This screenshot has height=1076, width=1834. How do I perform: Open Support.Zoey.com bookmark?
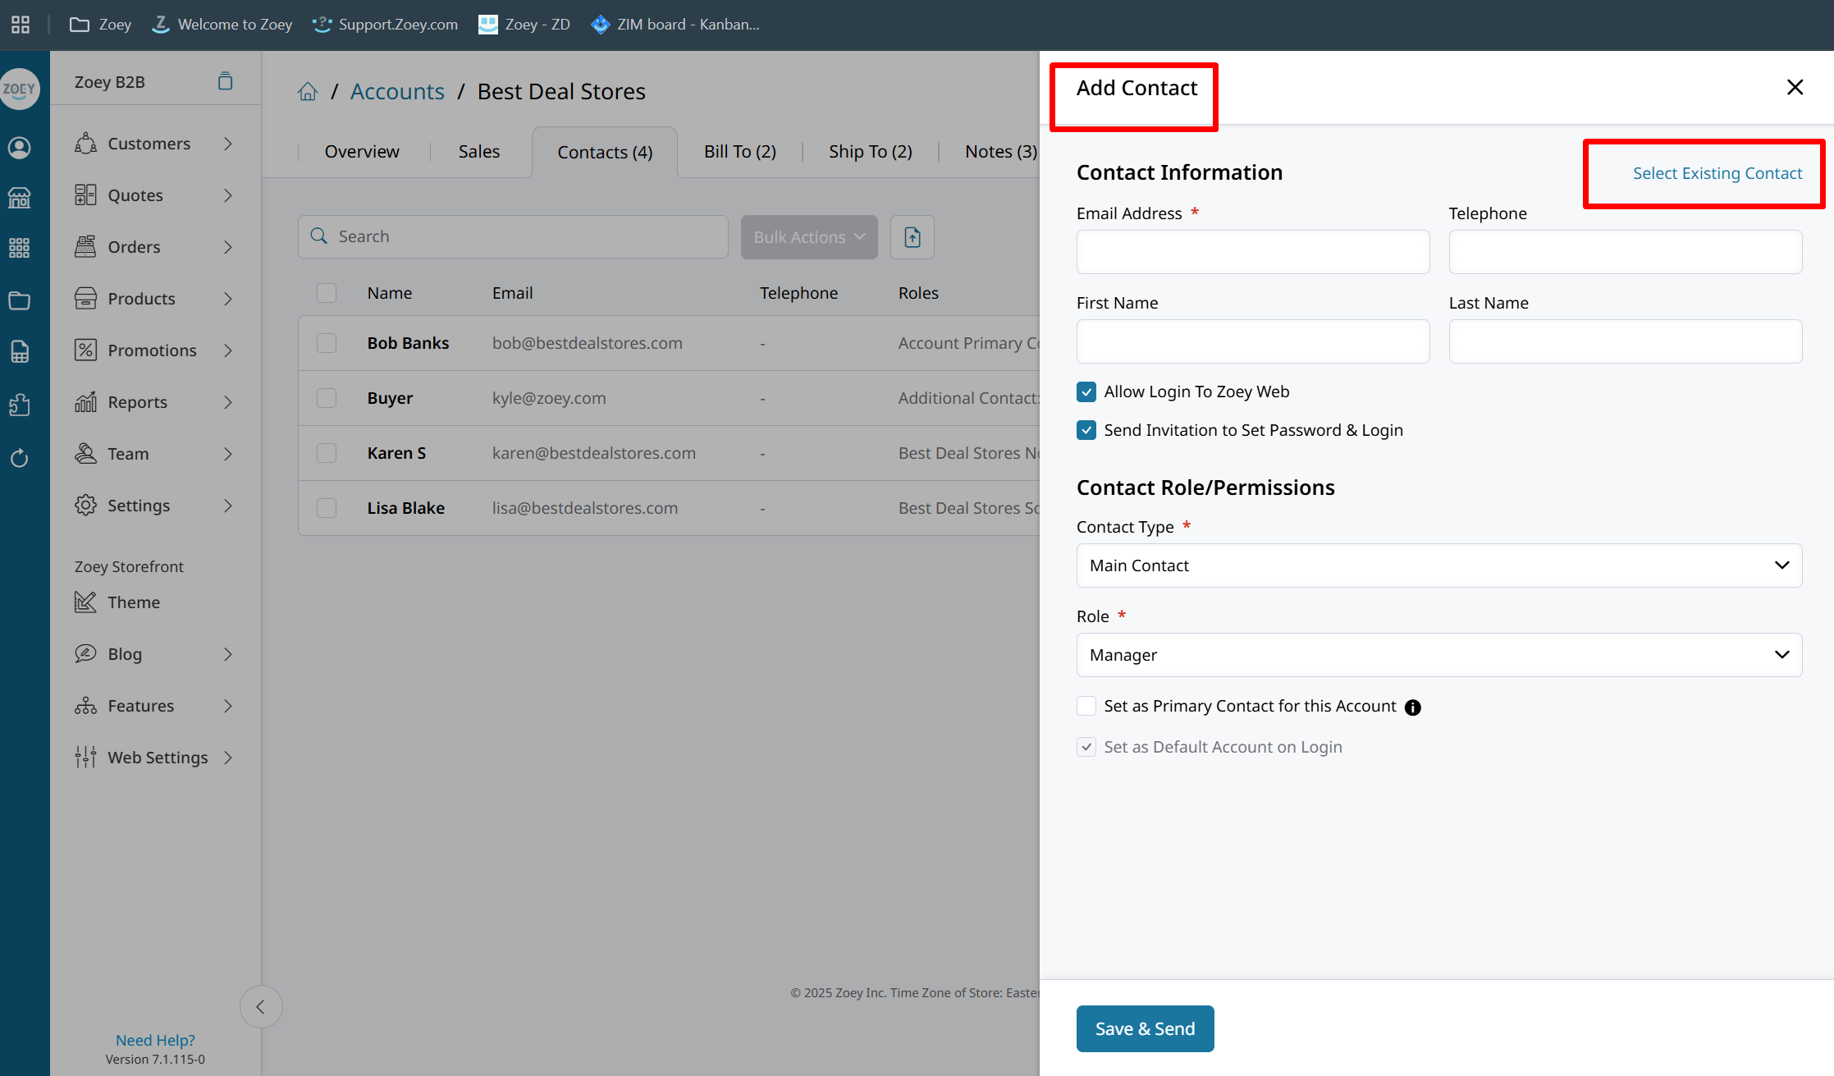[386, 25]
